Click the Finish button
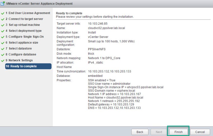Viewport: 213px width, 136px height. [x=178, y=132]
